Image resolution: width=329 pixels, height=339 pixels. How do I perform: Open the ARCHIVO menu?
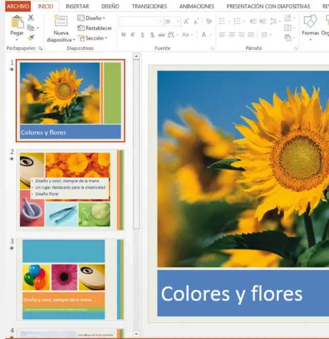pyautogui.click(x=17, y=6)
